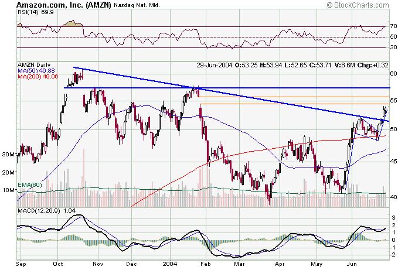The height and width of the screenshot is (270, 398).
Task: Click the 'AMZN Daily' label
Action: pos(34,65)
